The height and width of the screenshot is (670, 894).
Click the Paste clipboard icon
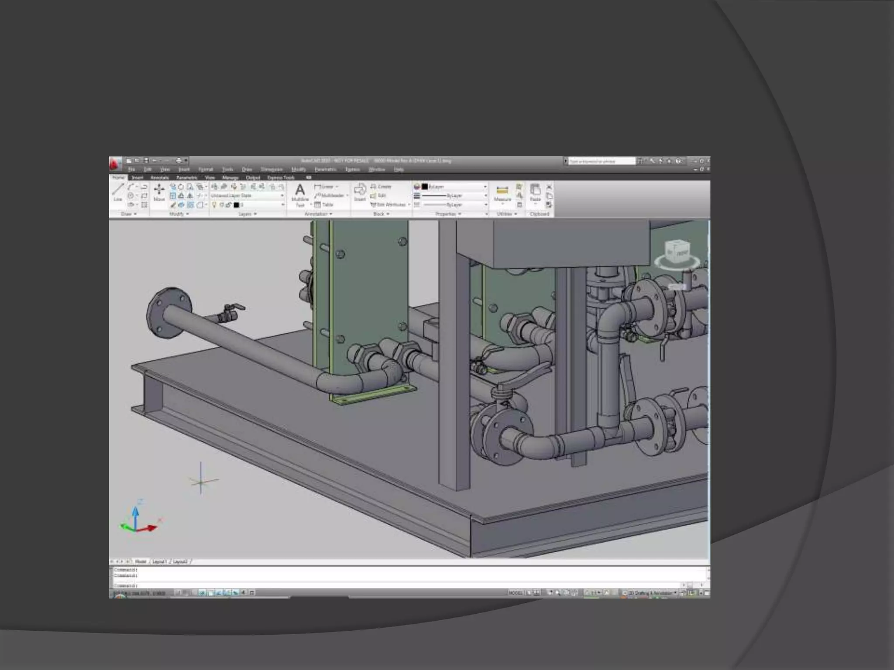point(535,192)
